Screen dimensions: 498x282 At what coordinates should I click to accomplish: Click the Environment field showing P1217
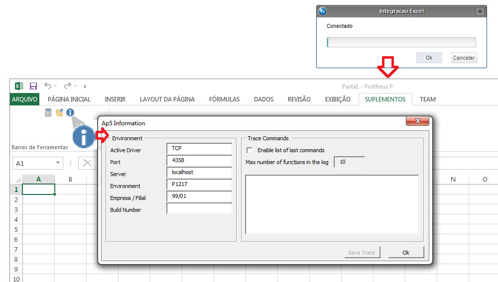click(200, 185)
